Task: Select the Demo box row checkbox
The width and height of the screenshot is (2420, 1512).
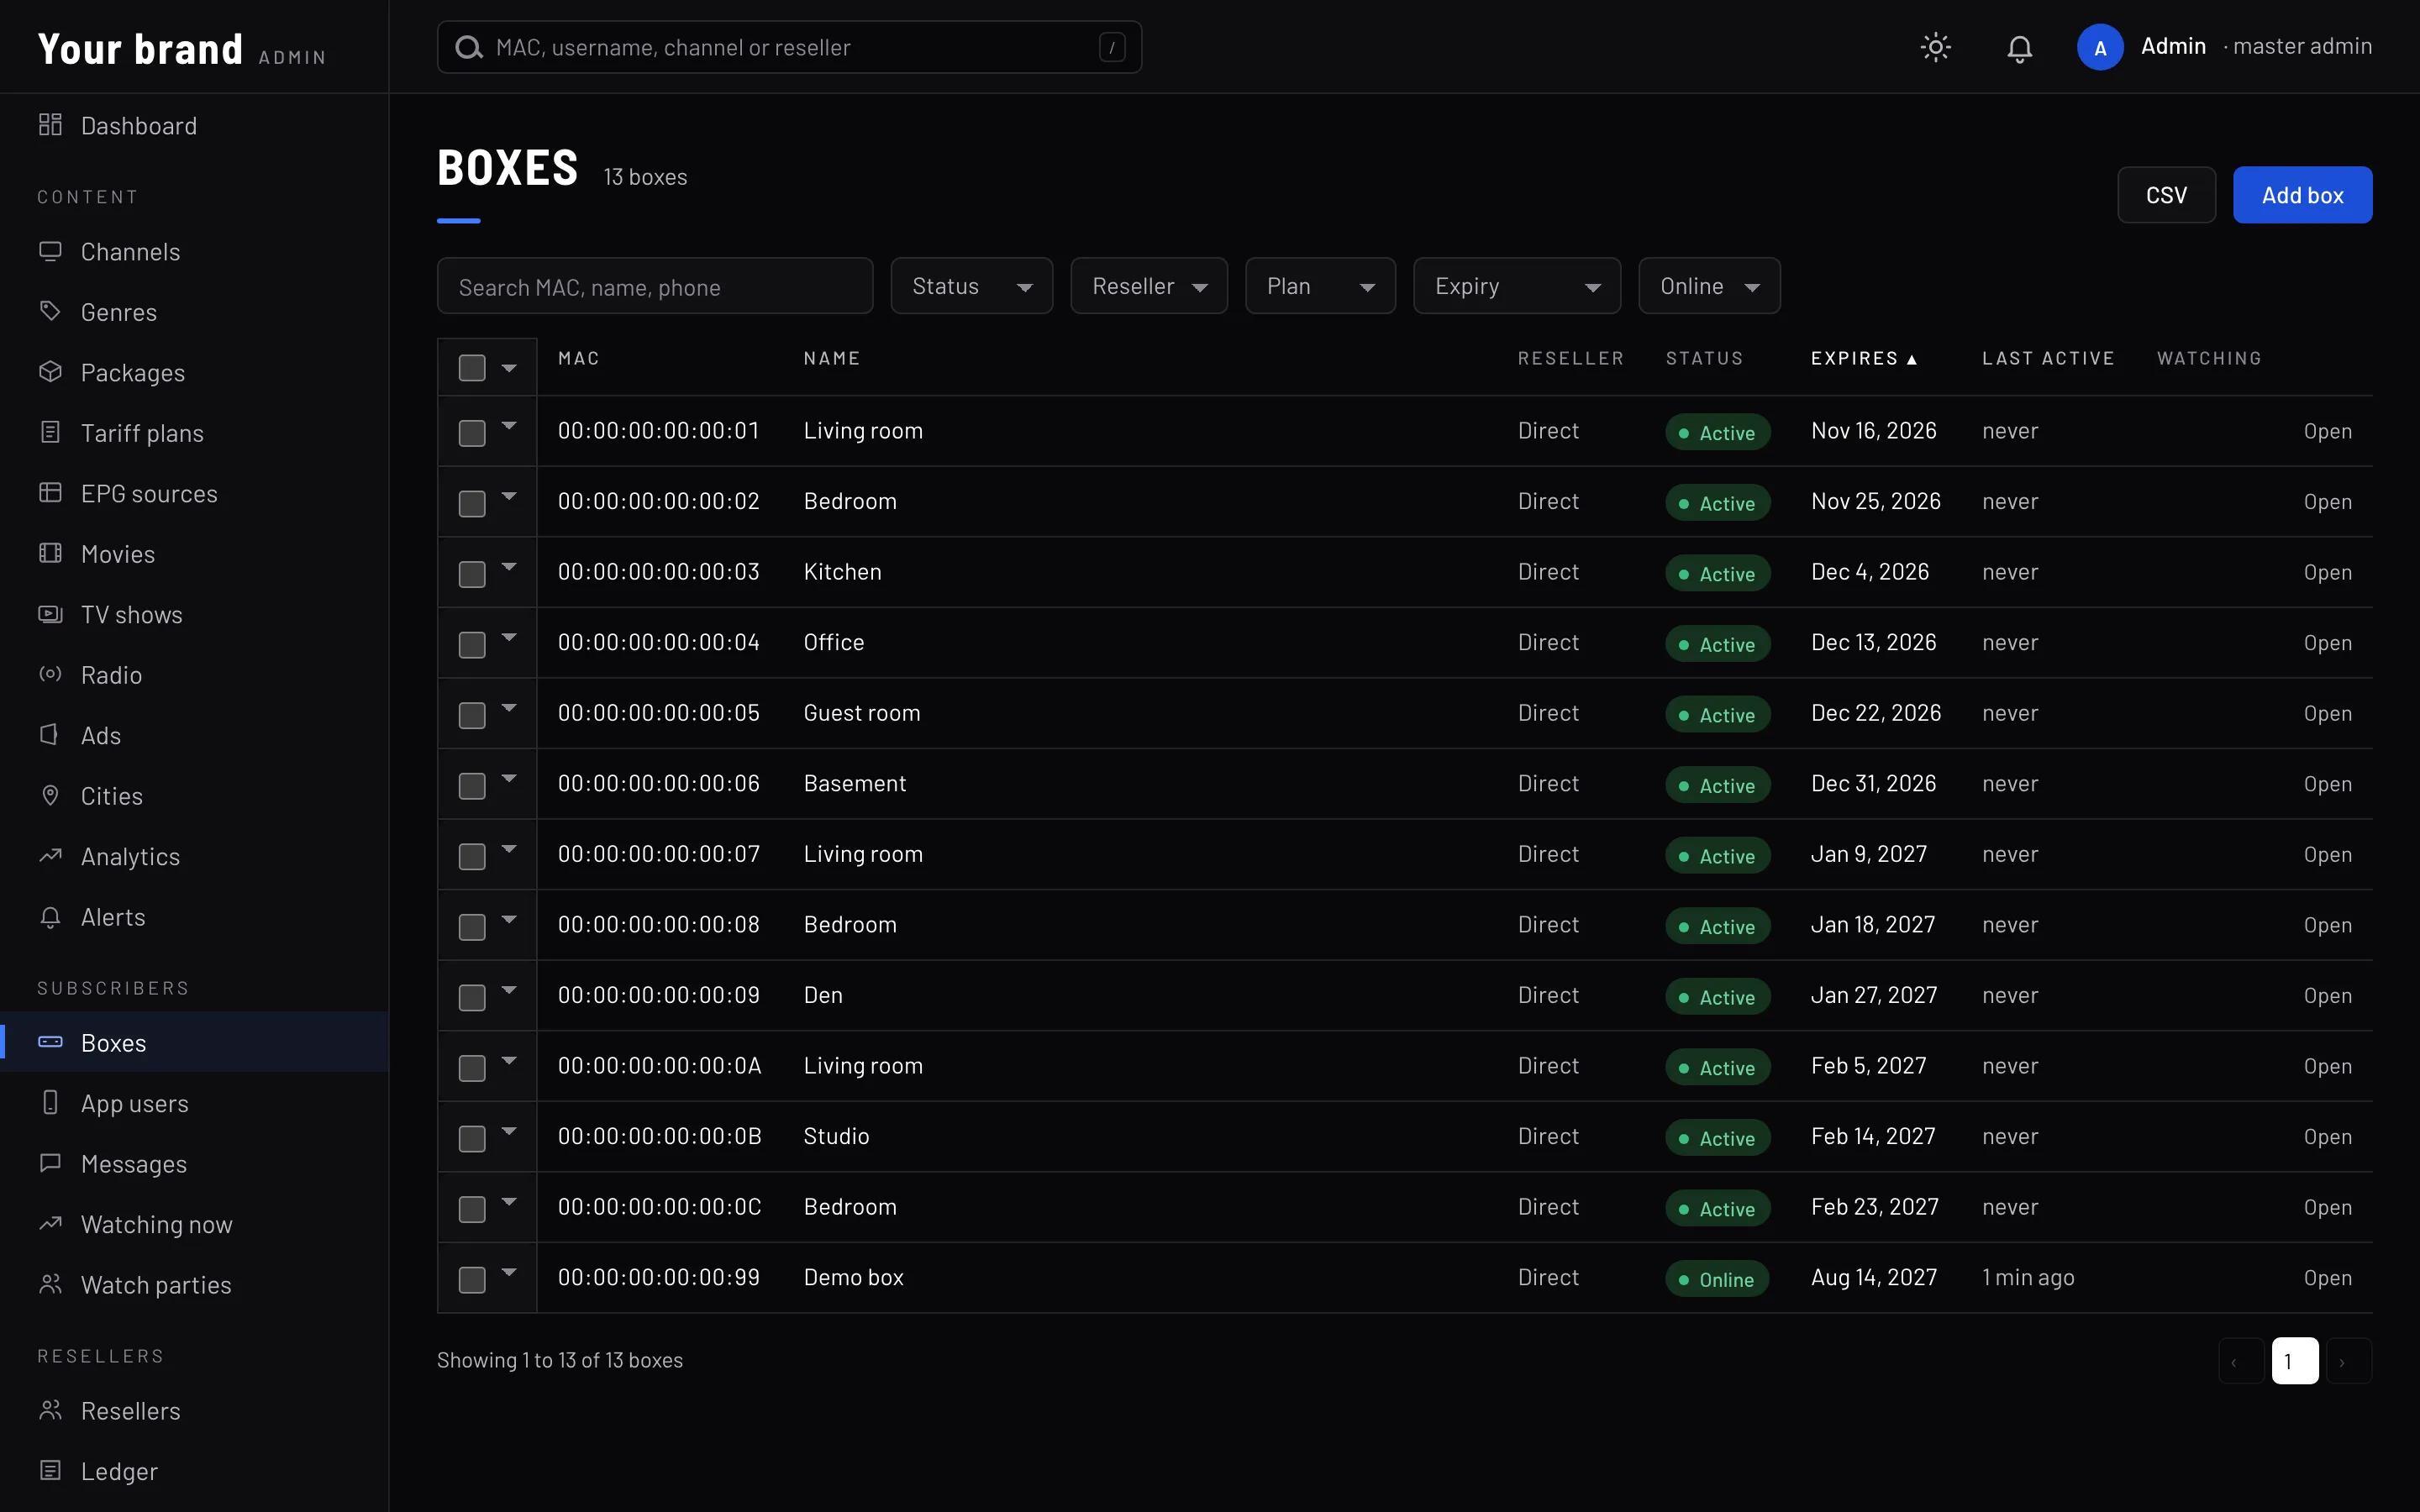Action: point(472,1279)
